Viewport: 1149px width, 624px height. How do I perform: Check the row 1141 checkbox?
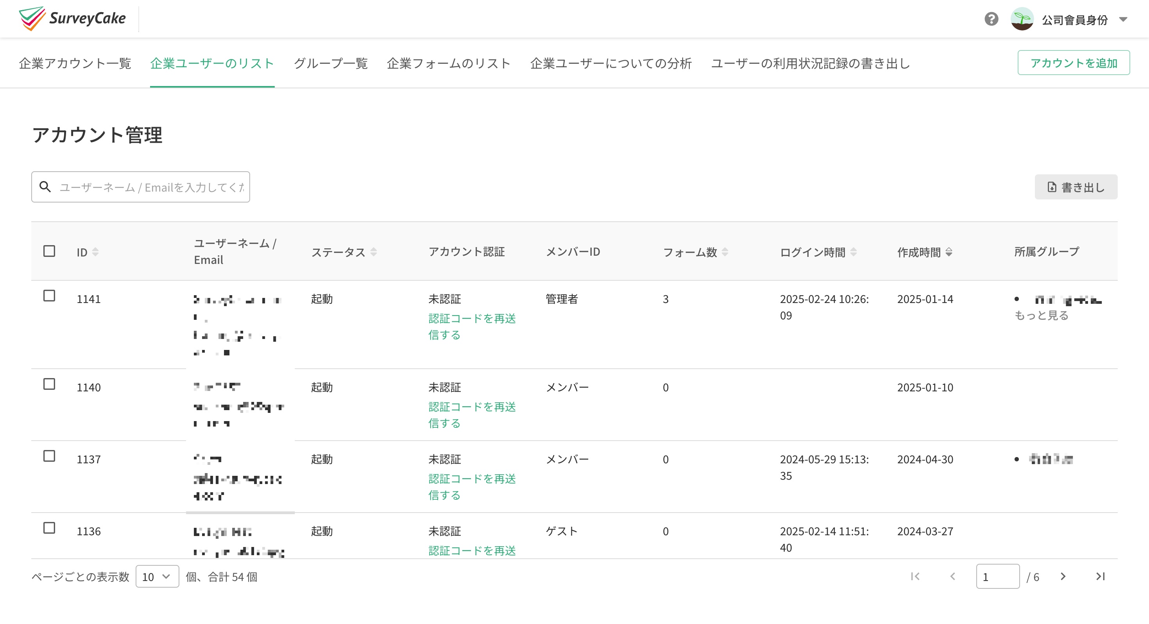click(x=49, y=296)
